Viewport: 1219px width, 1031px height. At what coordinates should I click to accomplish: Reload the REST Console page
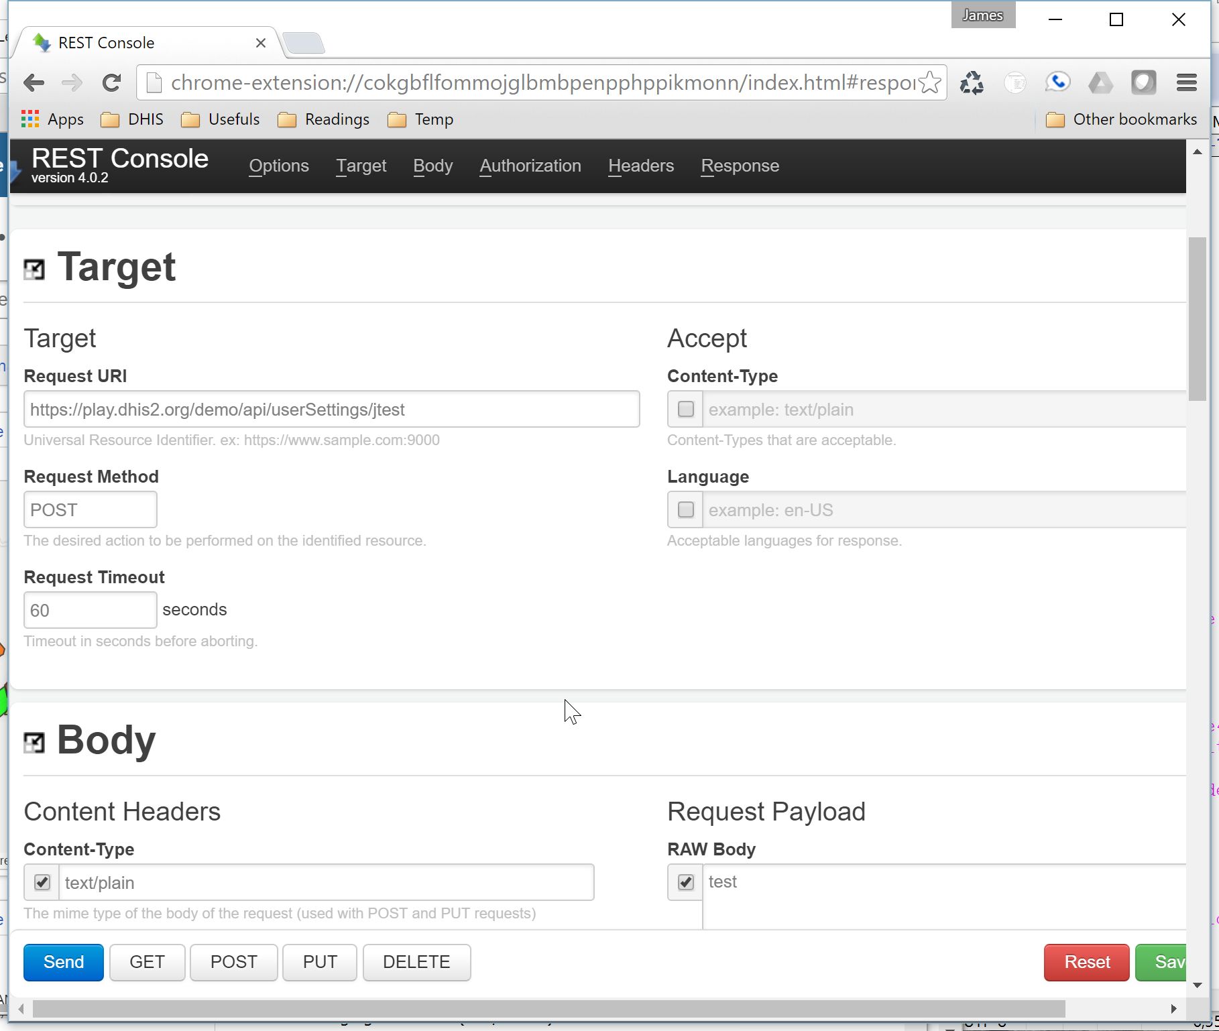click(x=111, y=83)
